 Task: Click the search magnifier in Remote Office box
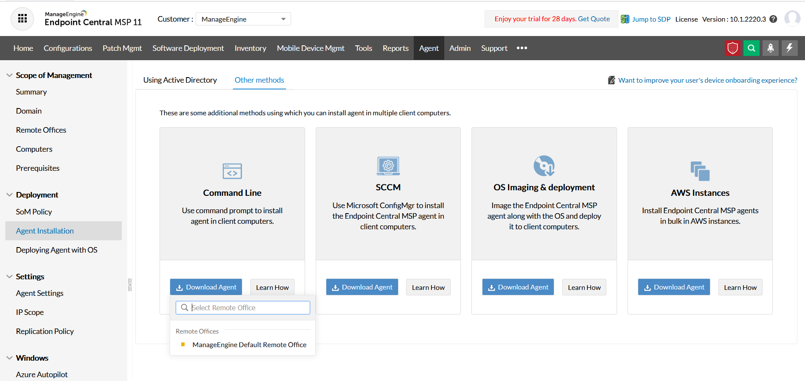[x=185, y=308]
